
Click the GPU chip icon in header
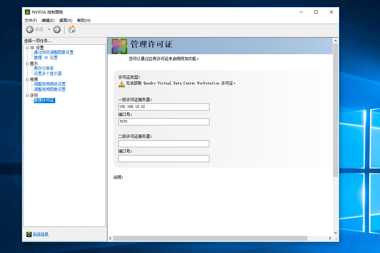pos(119,46)
